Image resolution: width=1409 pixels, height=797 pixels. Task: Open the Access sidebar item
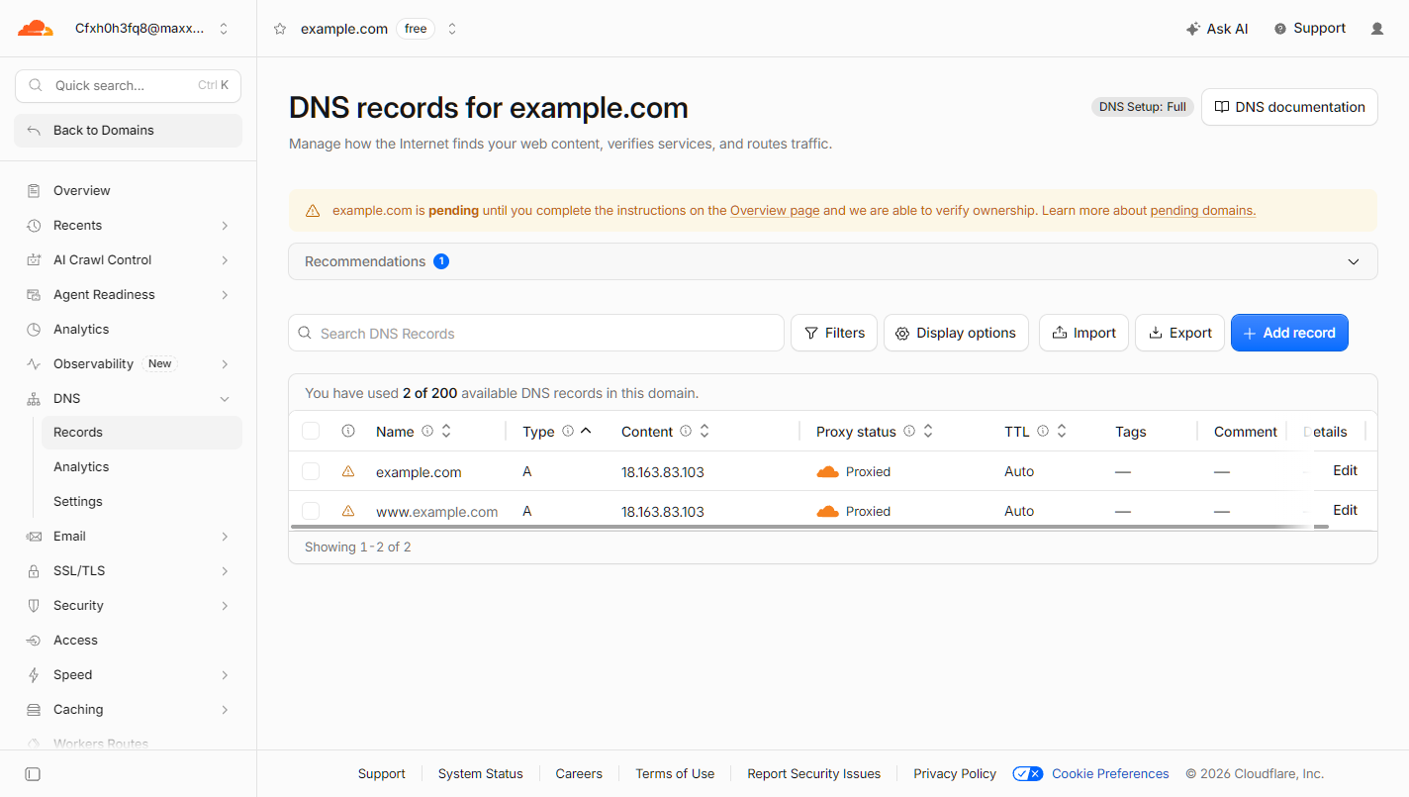pyautogui.click(x=129, y=640)
